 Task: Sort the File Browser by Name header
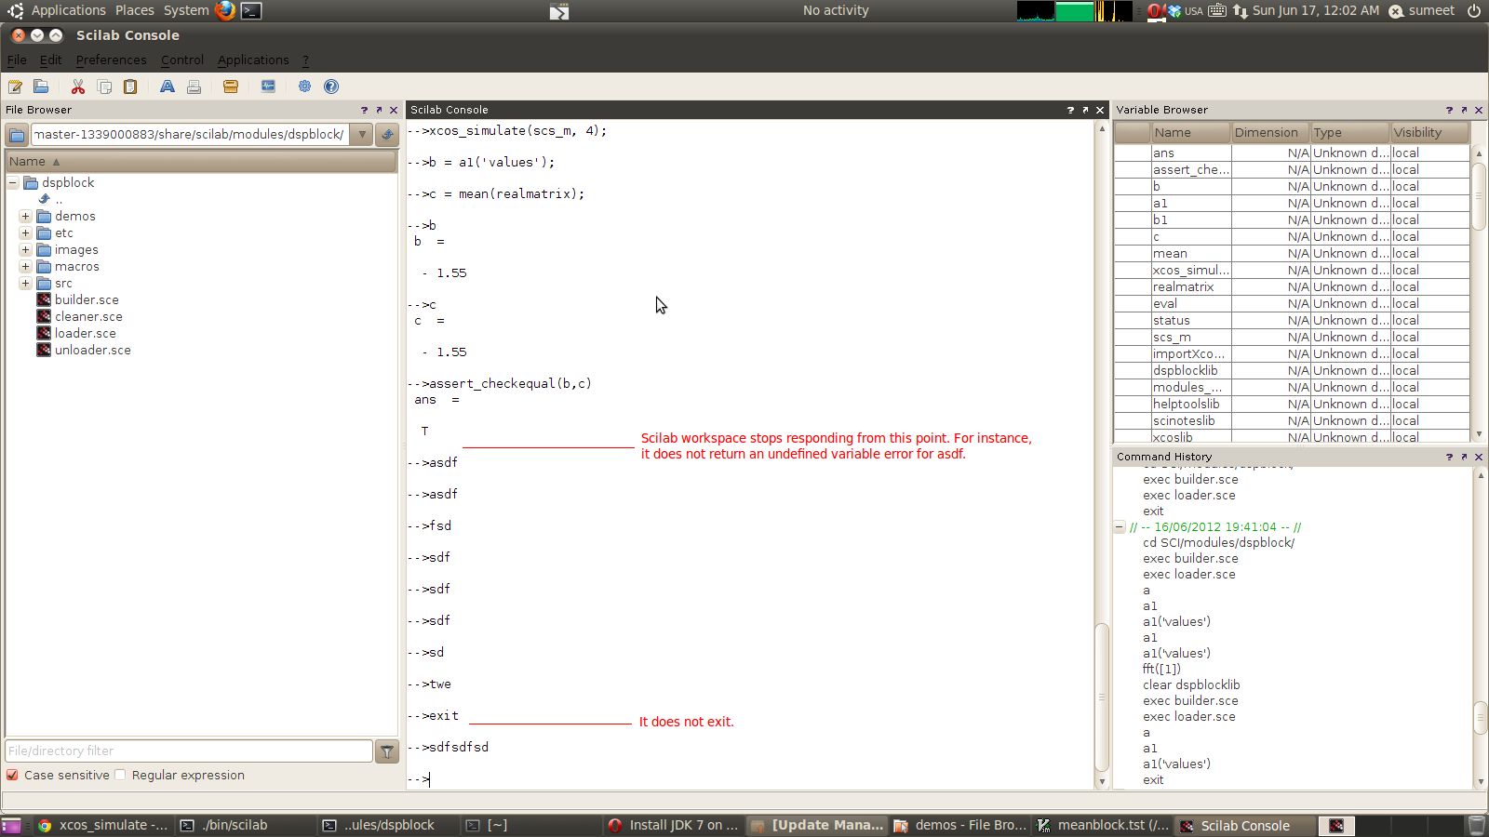click(201, 162)
